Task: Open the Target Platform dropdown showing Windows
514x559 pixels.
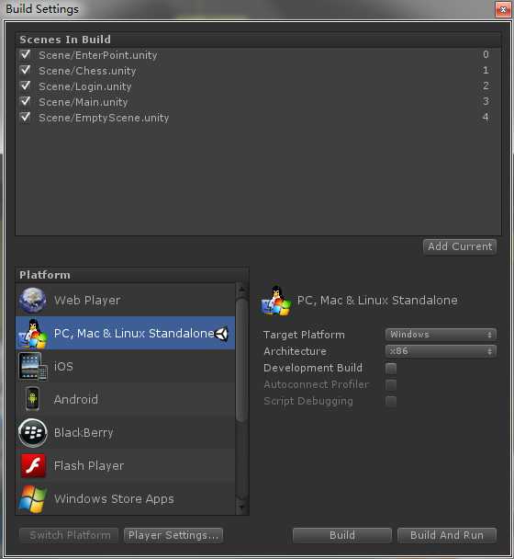Action: click(441, 335)
